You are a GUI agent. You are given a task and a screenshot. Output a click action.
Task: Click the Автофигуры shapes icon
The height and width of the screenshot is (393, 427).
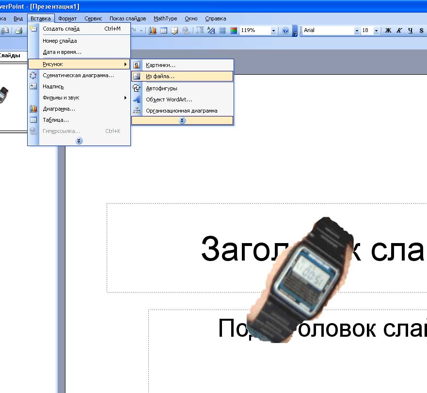coord(137,88)
